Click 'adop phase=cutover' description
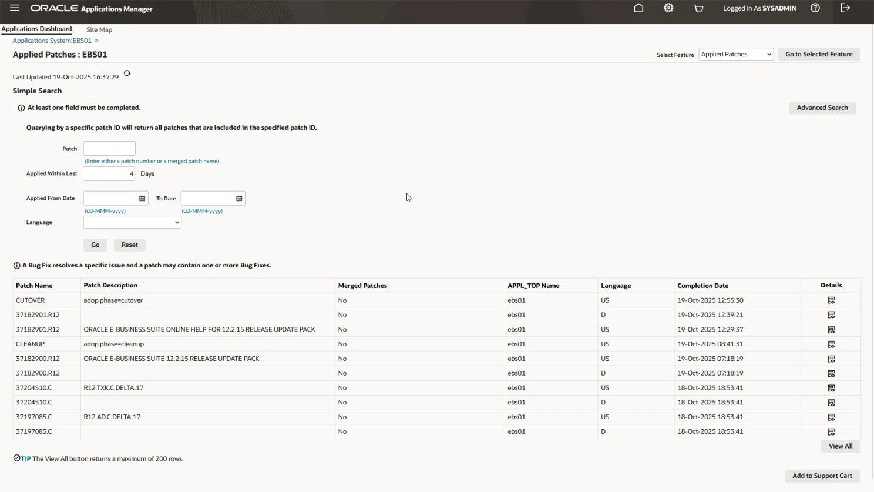The image size is (874, 492). point(113,300)
